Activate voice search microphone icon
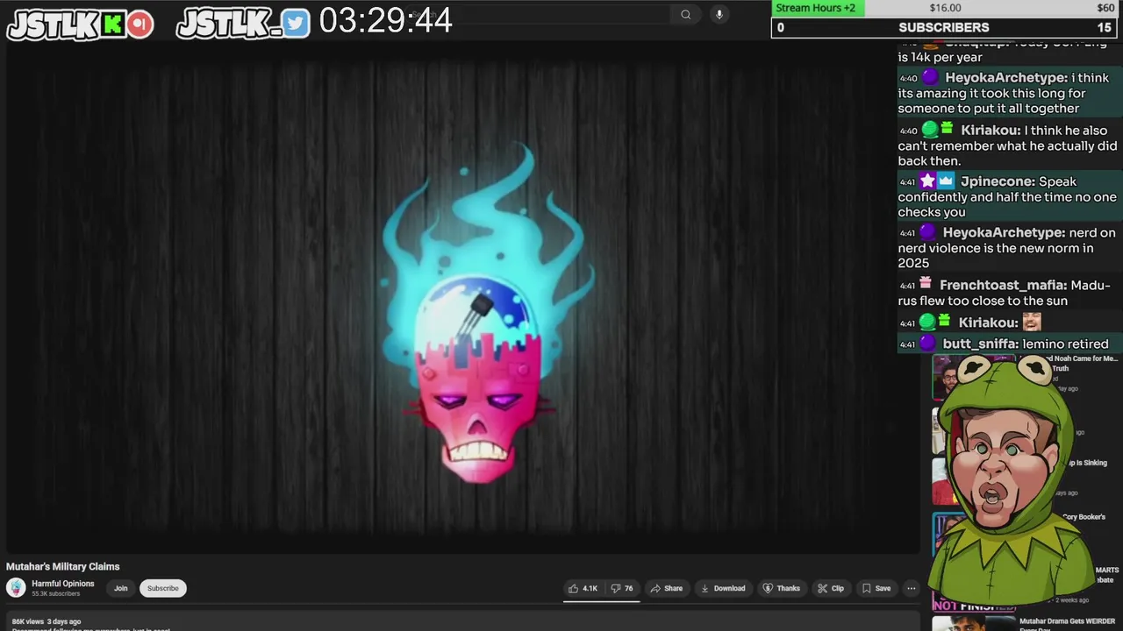This screenshot has height=631, width=1123. [x=719, y=14]
